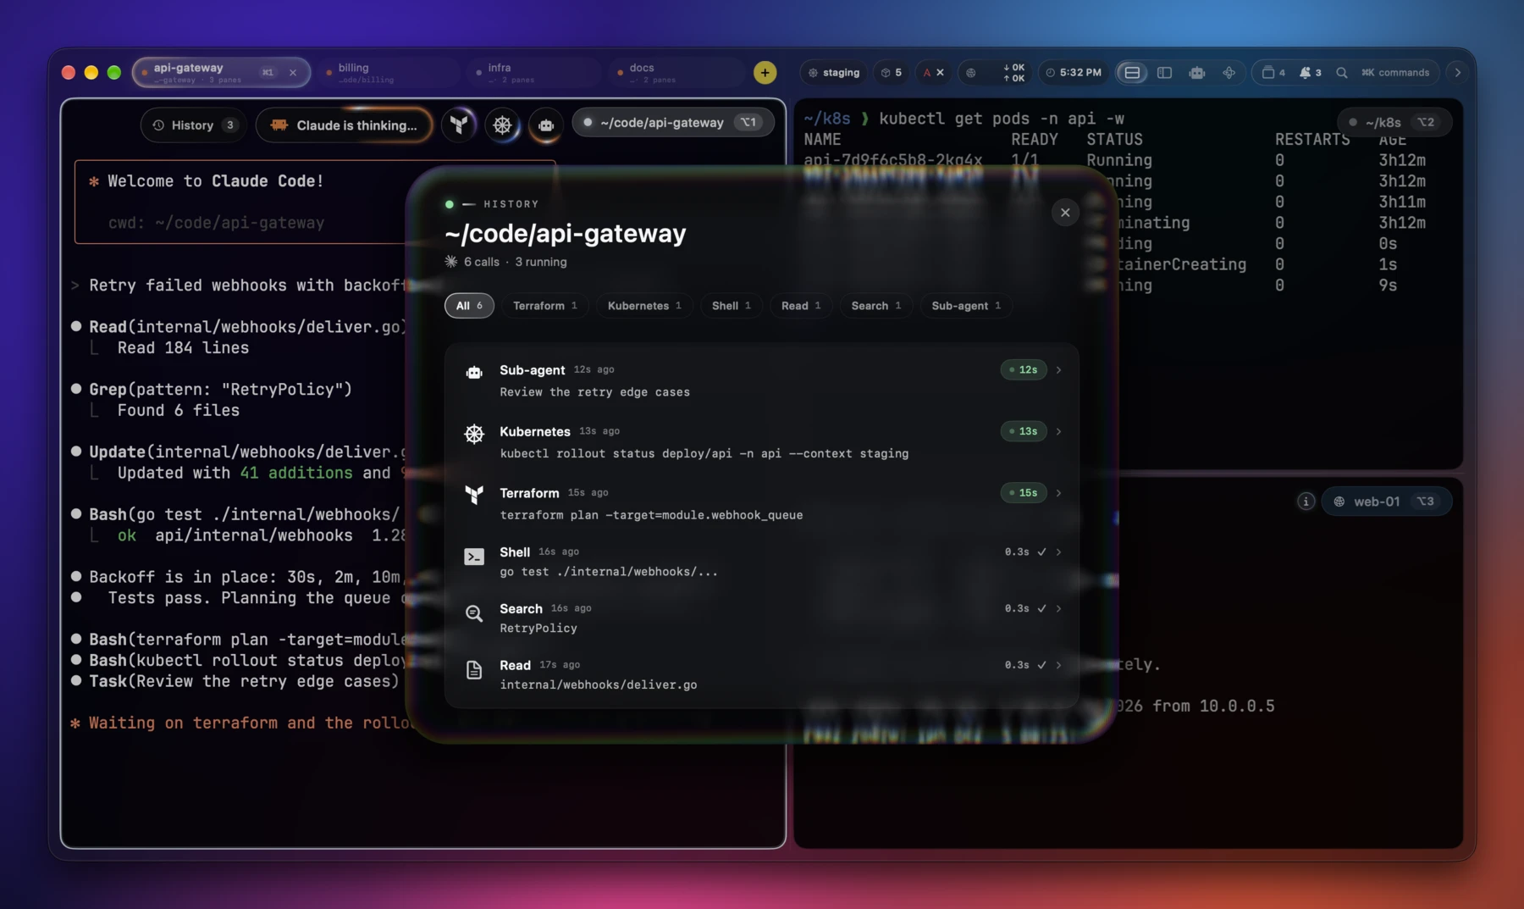
Task: Close the History popup with the X
Action: (1065, 213)
